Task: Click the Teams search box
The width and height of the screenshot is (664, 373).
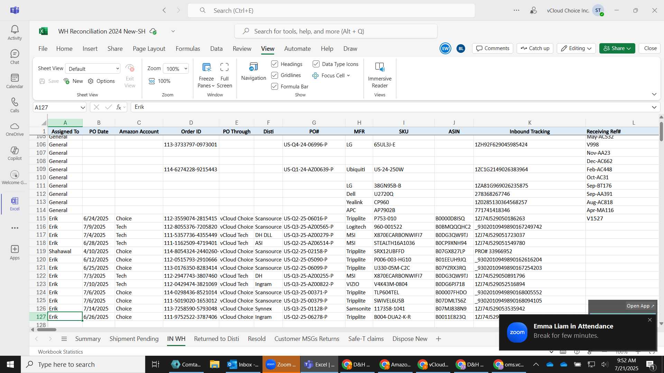Action: click(x=331, y=10)
